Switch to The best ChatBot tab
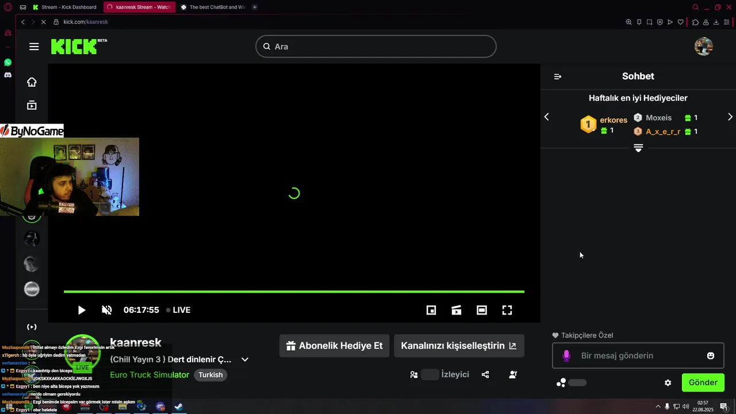This screenshot has height=414, width=736. pos(213,7)
